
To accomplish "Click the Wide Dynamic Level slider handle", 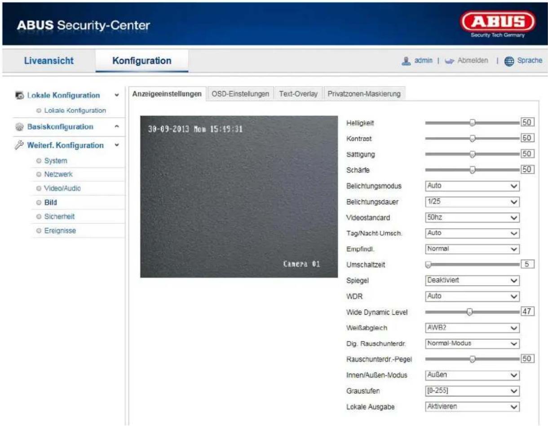I will (x=469, y=312).
